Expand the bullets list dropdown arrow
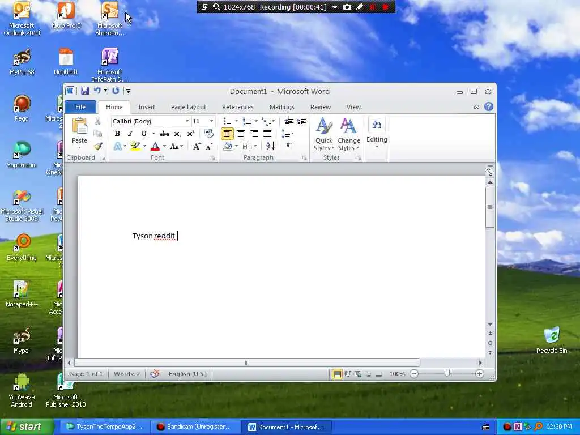The height and width of the screenshot is (435, 580). click(x=236, y=121)
